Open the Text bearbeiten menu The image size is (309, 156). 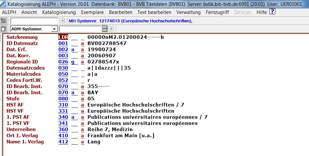(x=154, y=12)
